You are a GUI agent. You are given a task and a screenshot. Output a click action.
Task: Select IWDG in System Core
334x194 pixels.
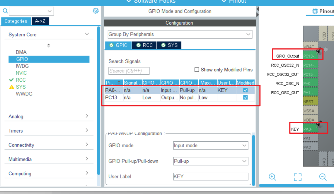pyautogui.click(x=22, y=66)
